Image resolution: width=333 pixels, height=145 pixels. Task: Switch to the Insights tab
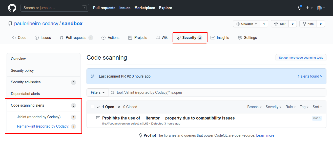pos(220,38)
